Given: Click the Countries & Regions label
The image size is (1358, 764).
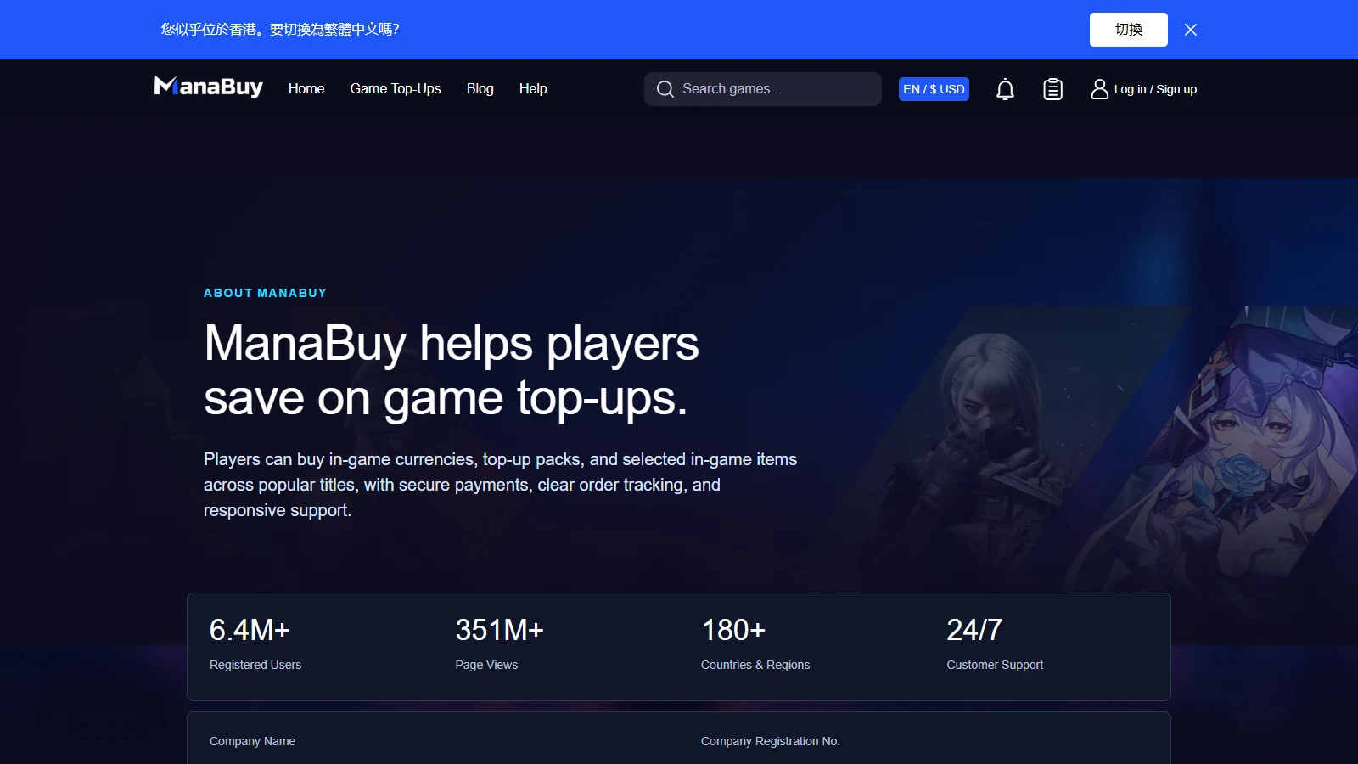Looking at the screenshot, I should tap(755, 665).
